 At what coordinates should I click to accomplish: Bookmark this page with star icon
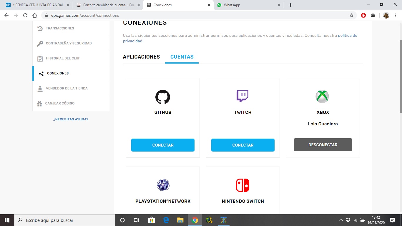coord(351,15)
